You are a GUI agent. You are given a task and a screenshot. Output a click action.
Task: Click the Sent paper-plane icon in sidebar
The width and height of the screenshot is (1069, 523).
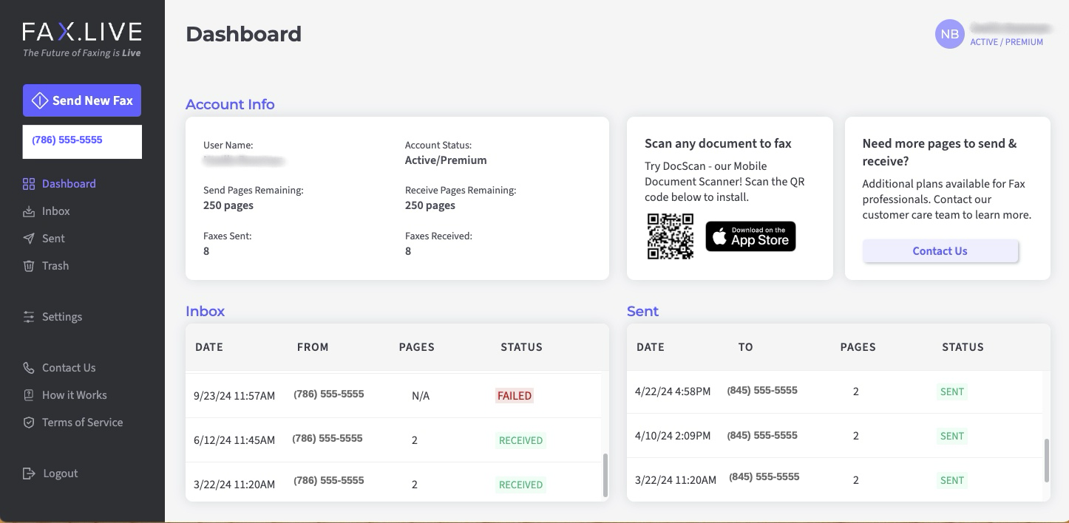29,239
